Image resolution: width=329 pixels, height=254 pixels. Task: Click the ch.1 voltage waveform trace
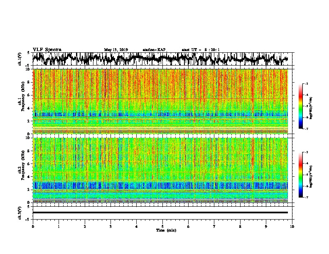click(x=160, y=59)
